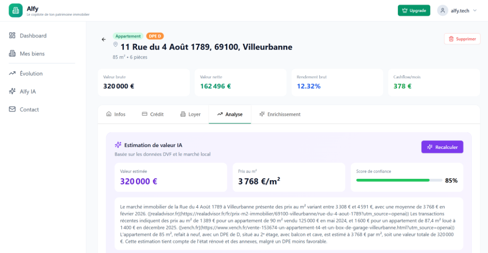Click the 3 768 €/m² price figure

(259, 181)
